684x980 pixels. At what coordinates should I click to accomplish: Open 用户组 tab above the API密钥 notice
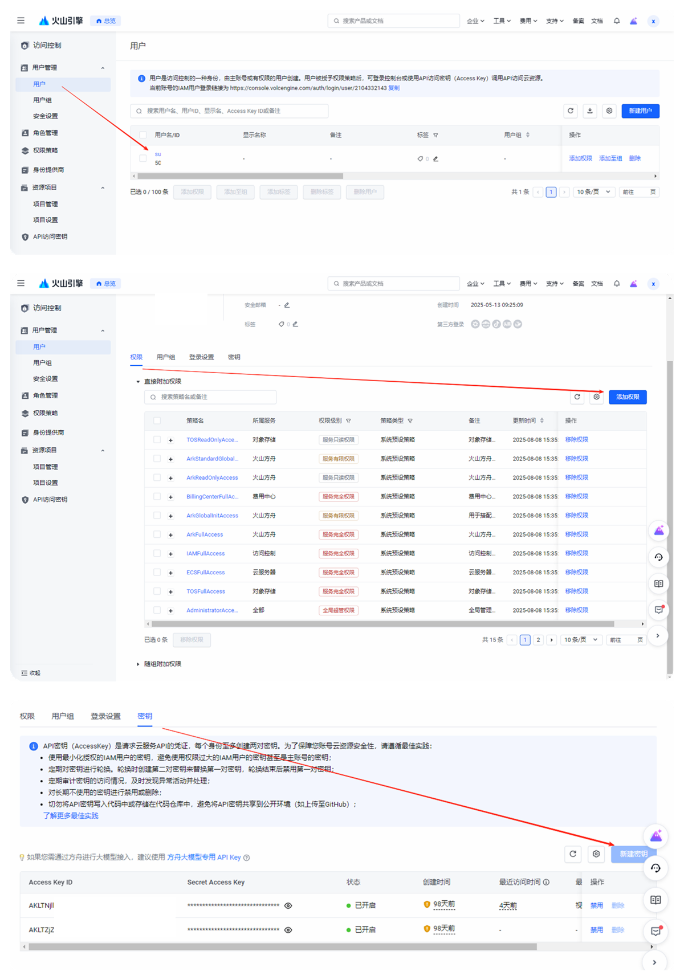[63, 716]
